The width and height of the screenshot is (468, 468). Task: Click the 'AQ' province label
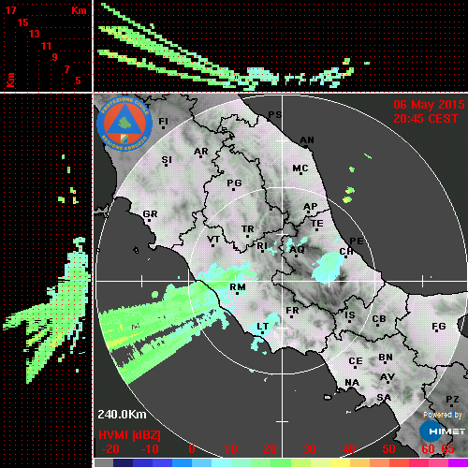297,250
